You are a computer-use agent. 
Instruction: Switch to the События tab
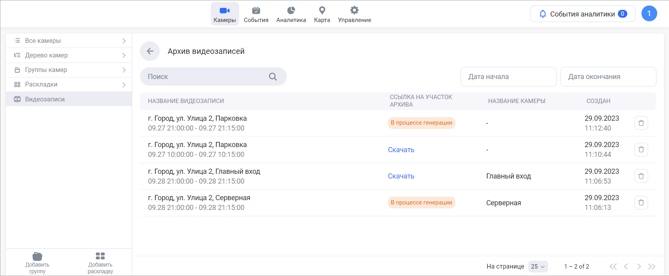tap(256, 14)
